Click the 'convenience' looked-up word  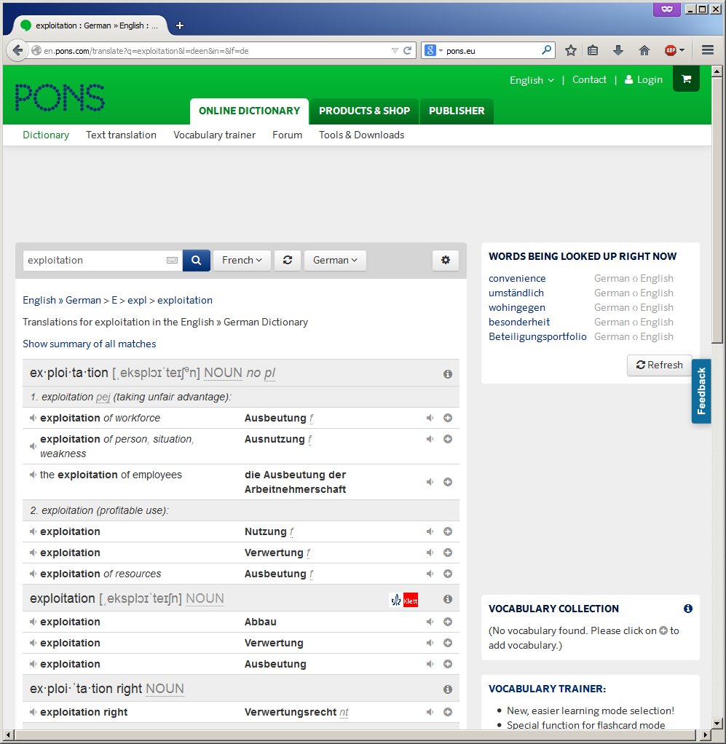(x=517, y=279)
